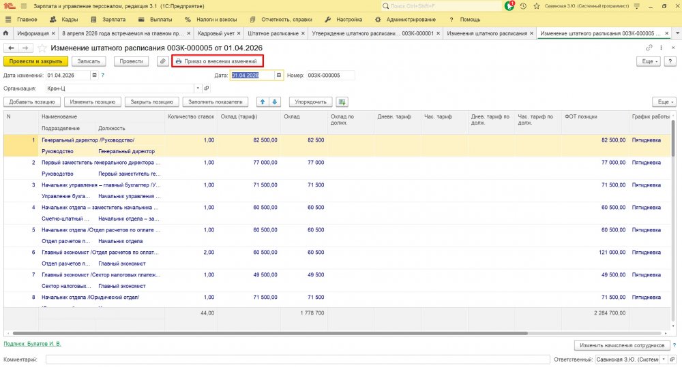The image size is (682, 367).
Task: Open the sections panel menu icon
Action: 8,20
